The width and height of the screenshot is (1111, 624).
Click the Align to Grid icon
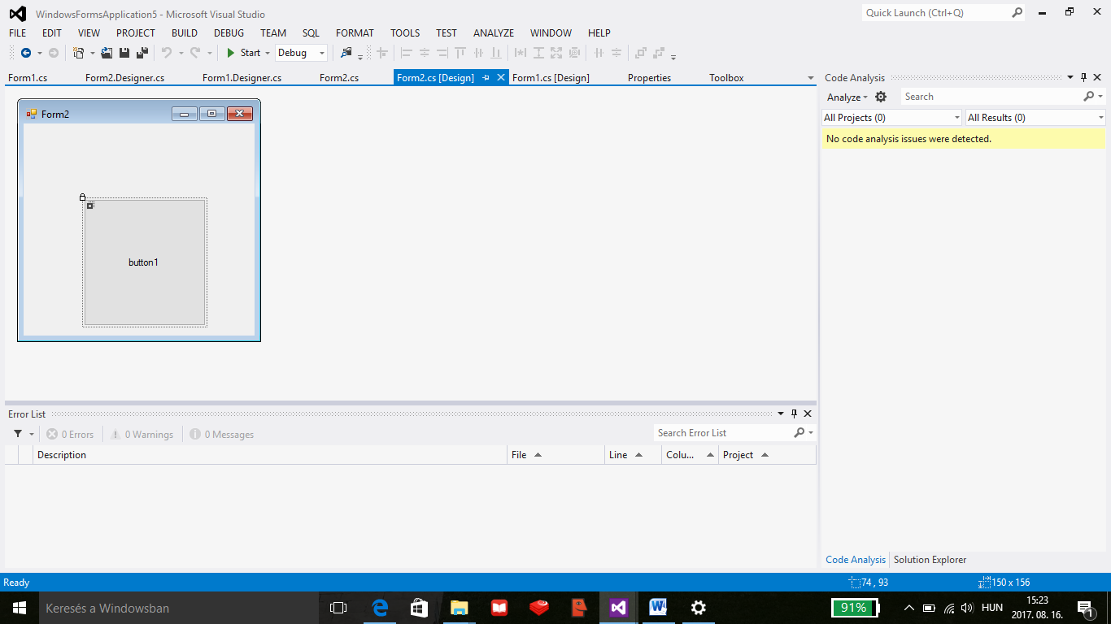click(382, 53)
